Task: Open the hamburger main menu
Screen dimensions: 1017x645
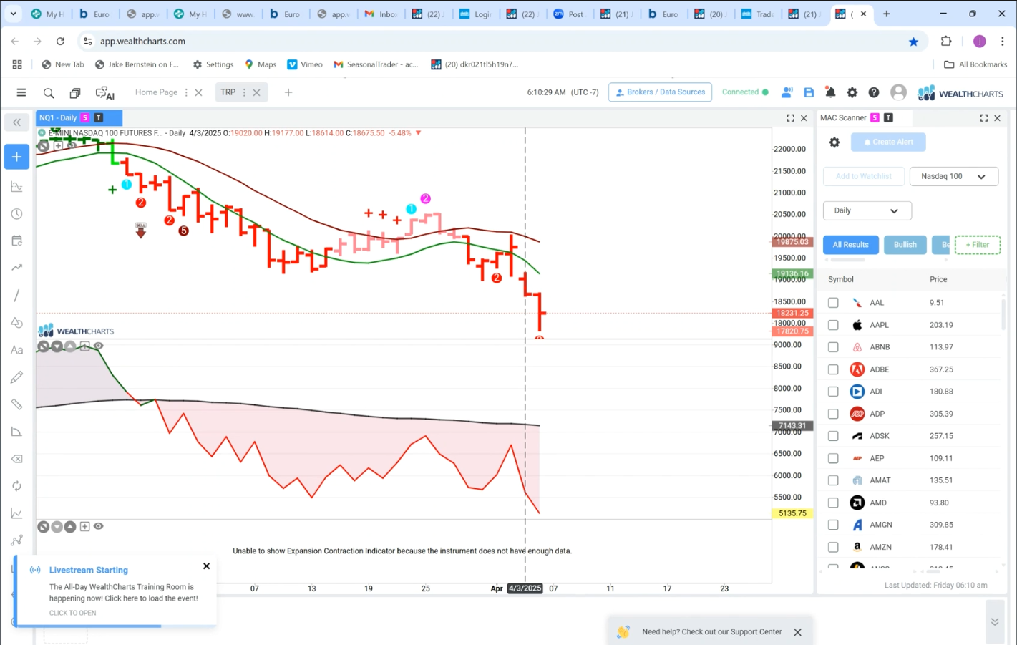Action: click(x=21, y=92)
